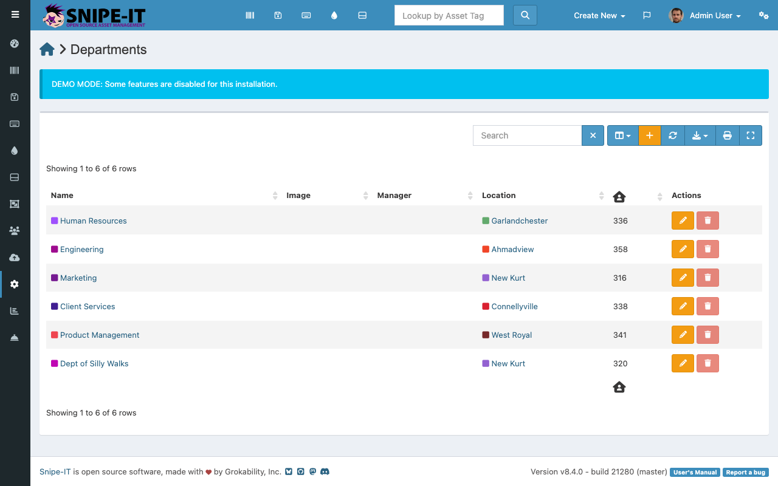The height and width of the screenshot is (486, 778).
Task: Open the Marketing department link
Action: [78, 278]
